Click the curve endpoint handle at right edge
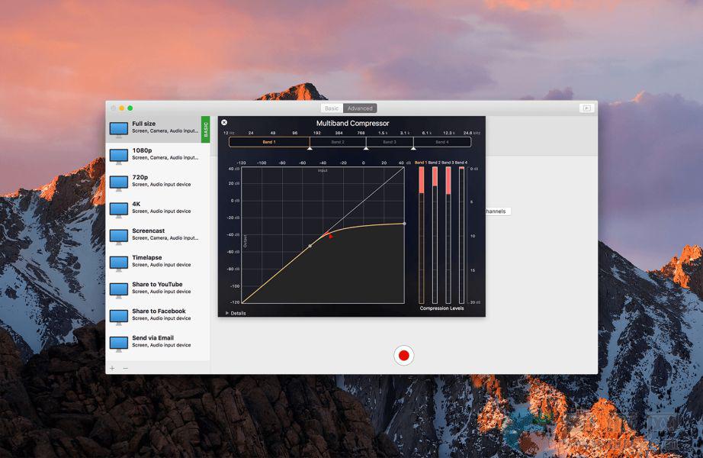The image size is (703, 458). (x=404, y=224)
